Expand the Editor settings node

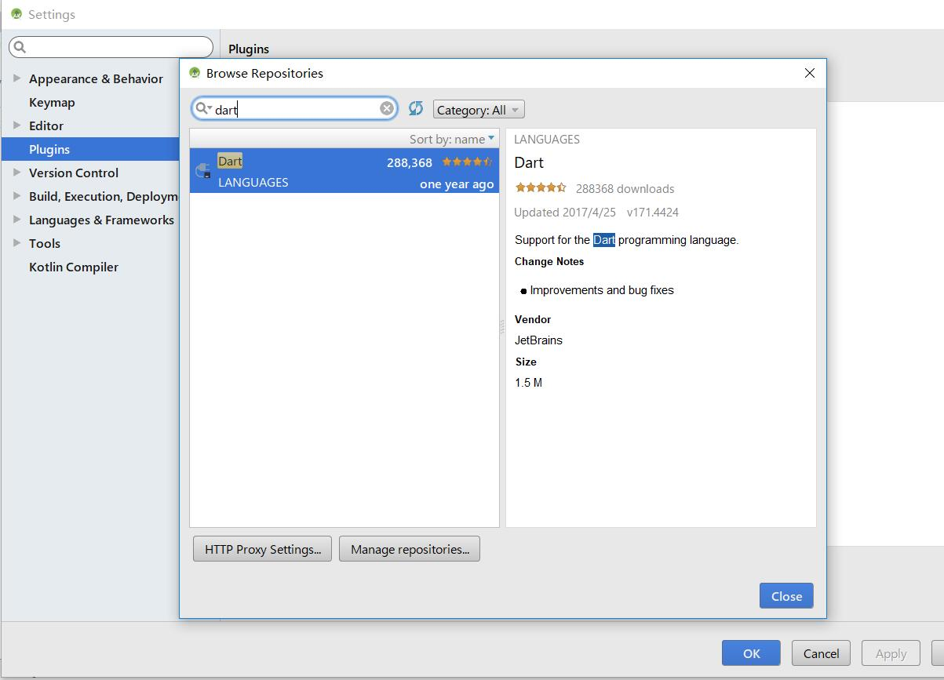pos(16,125)
